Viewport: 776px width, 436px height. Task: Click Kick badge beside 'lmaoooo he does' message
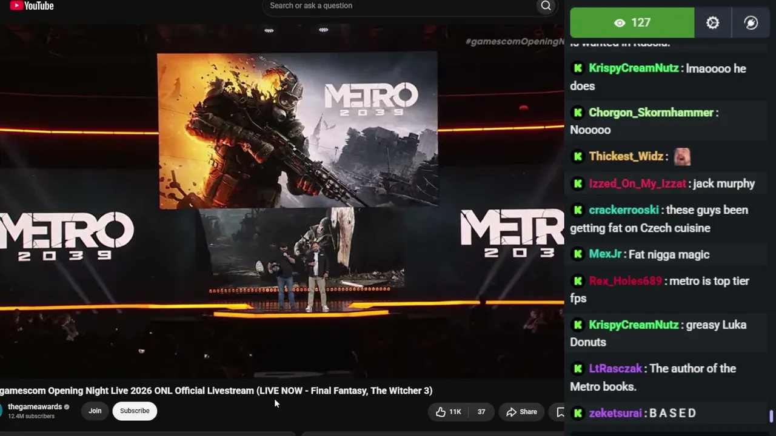[578, 68]
